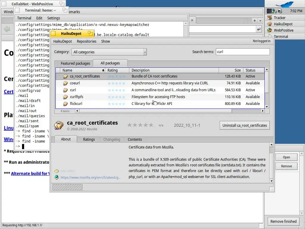Click WebPositive back arrow button
Viewport: 305px width, 229px height.
7,29
